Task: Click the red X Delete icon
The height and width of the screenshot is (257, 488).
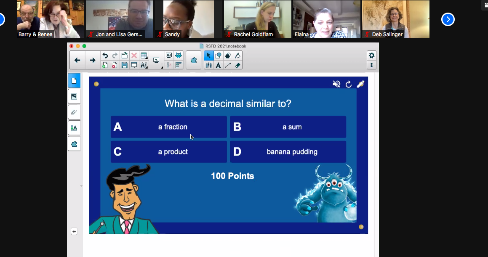Action: pos(134,56)
